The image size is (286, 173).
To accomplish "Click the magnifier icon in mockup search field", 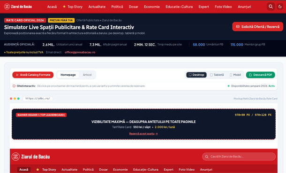I will point(207,157).
